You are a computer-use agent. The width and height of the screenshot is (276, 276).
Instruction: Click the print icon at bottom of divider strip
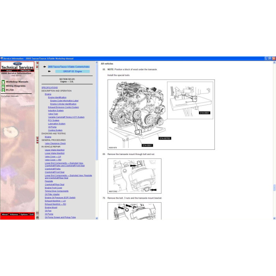click(37, 218)
